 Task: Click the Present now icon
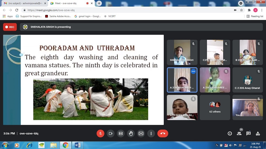point(141,133)
